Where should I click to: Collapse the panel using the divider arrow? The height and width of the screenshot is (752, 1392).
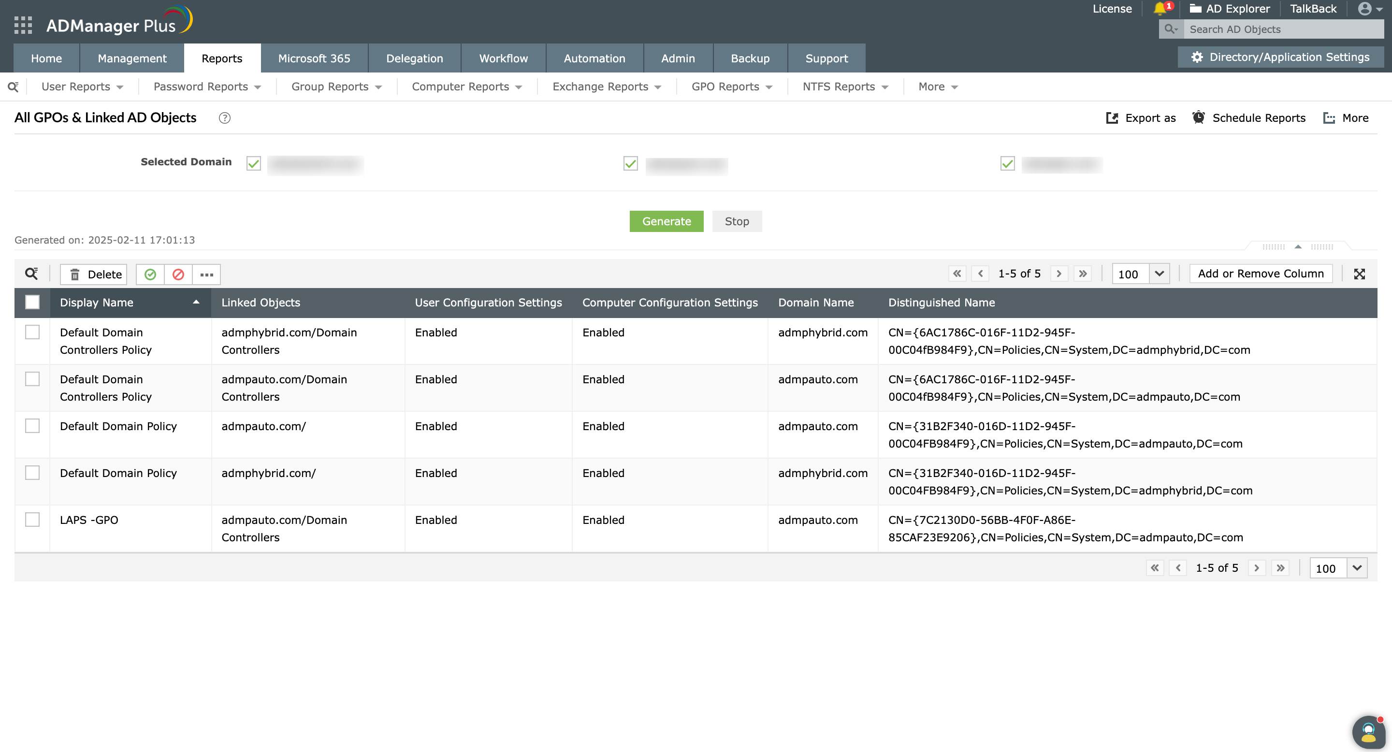pyautogui.click(x=1298, y=247)
